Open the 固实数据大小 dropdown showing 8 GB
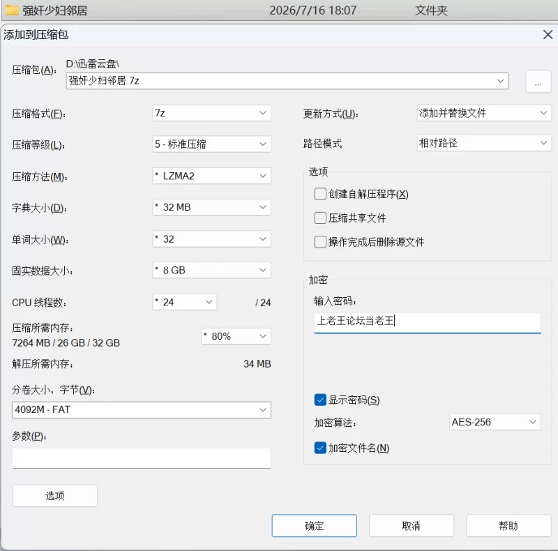 point(212,270)
